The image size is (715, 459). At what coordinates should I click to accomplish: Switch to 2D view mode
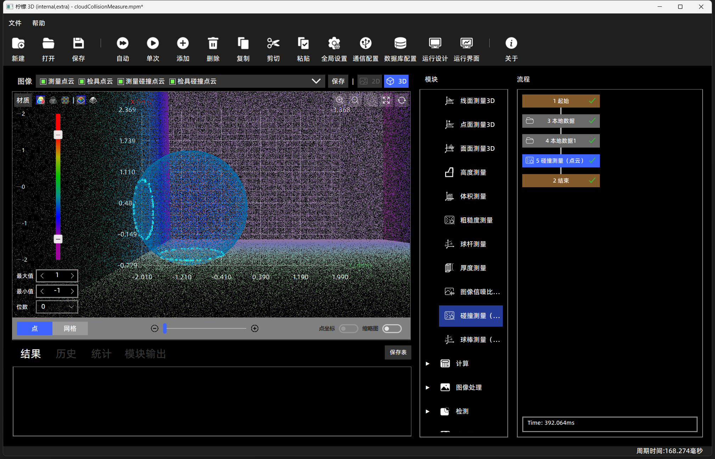(370, 81)
